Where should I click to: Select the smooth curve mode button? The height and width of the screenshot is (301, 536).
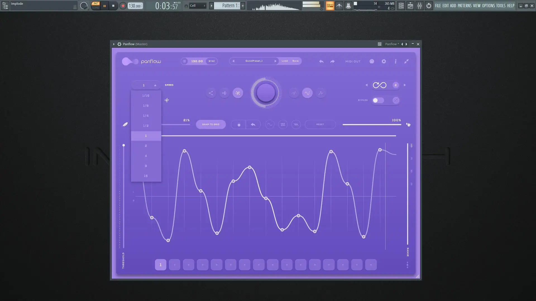click(307, 93)
